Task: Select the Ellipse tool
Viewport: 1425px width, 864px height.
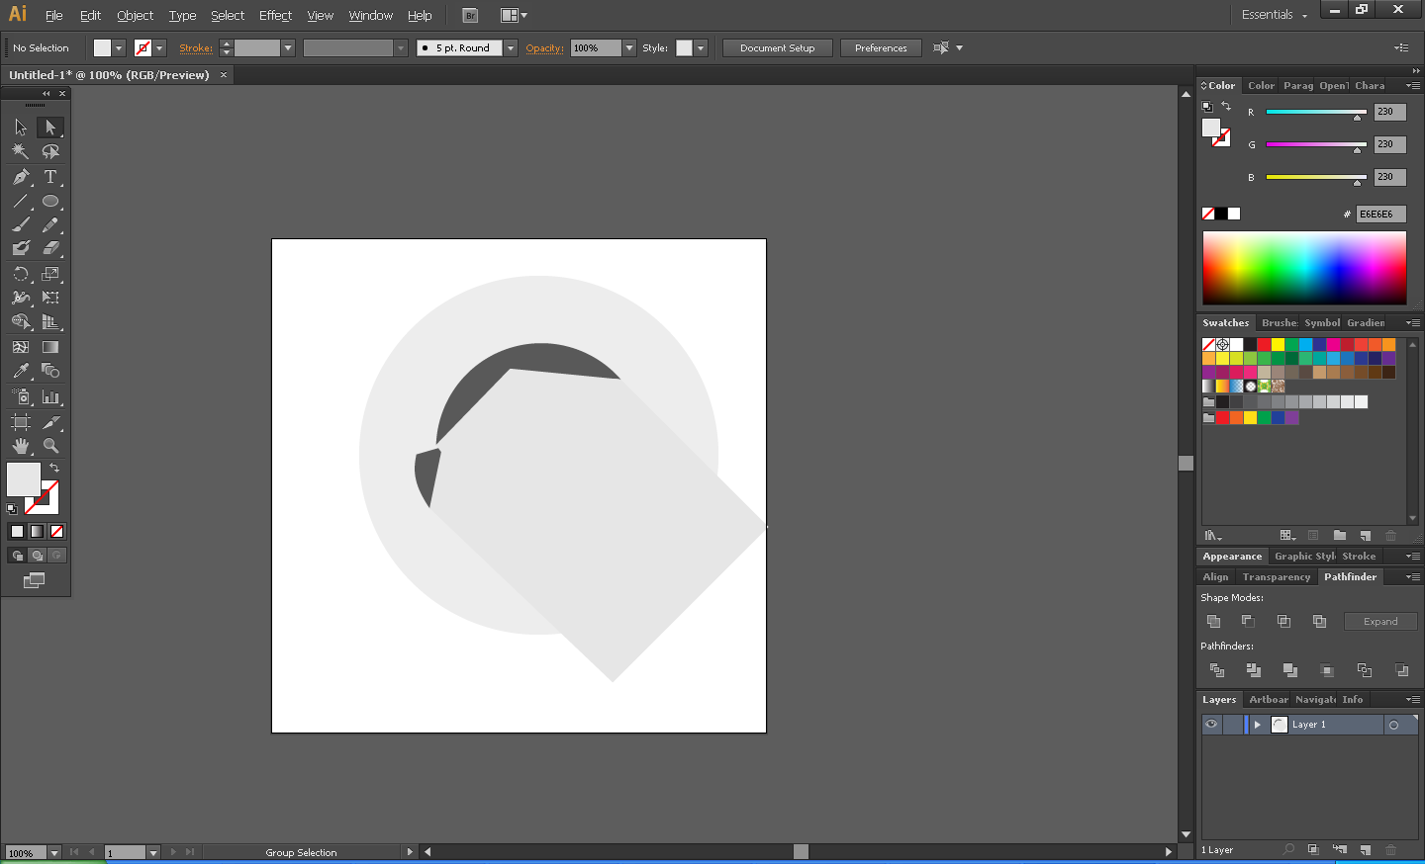Action: tap(50, 201)
